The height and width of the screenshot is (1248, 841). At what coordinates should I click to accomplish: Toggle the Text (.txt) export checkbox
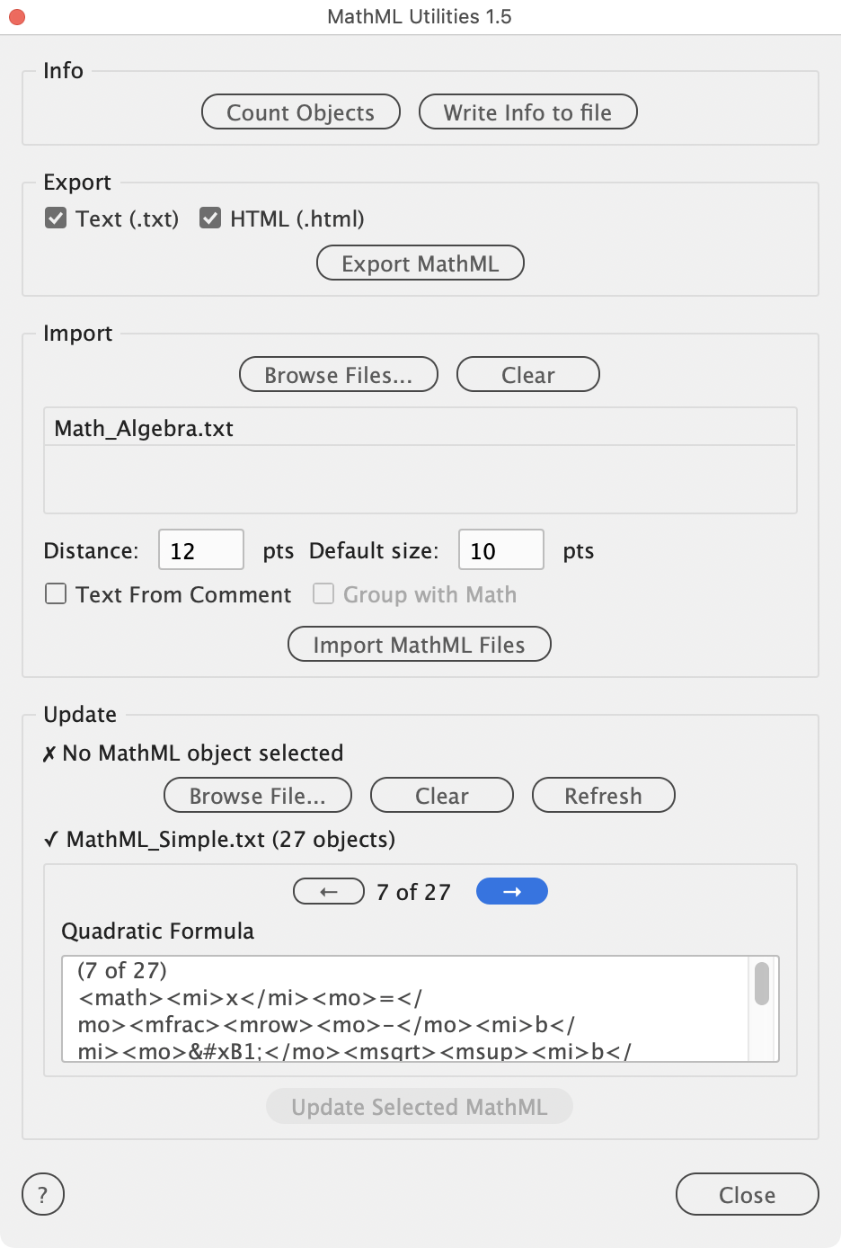tap(57, 218)
